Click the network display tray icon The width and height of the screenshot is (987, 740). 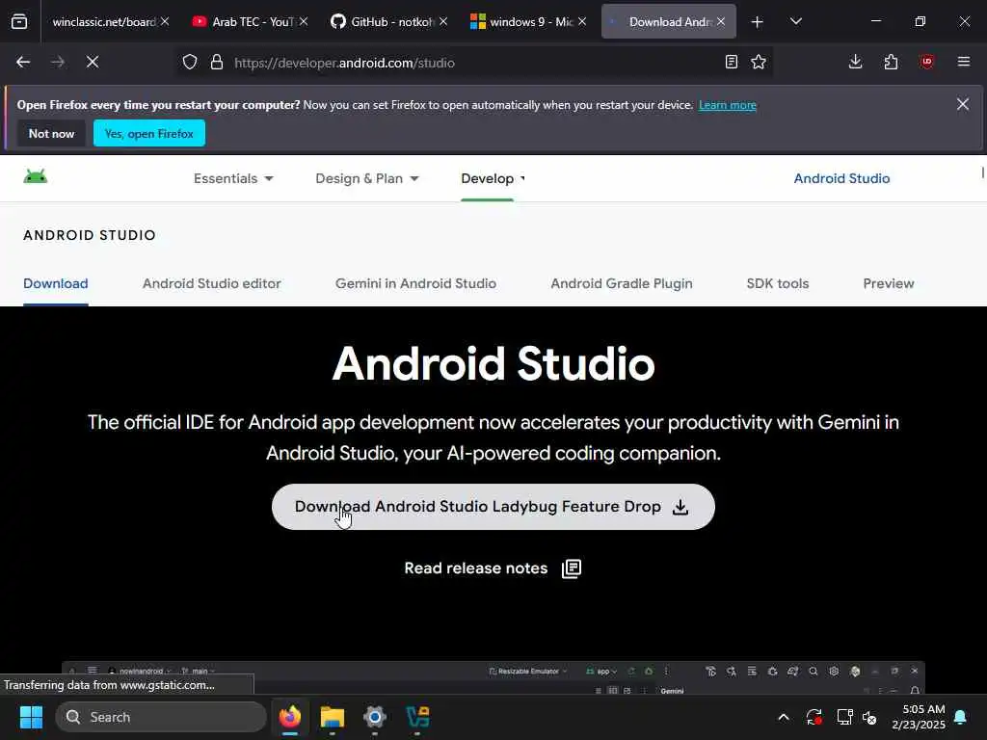coord(844,717)
